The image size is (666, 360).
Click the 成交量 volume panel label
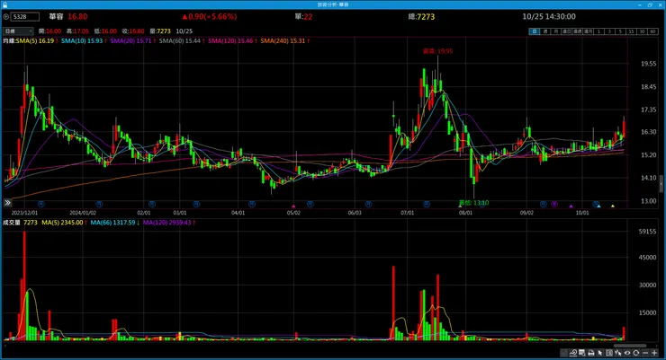click(12, 223)
